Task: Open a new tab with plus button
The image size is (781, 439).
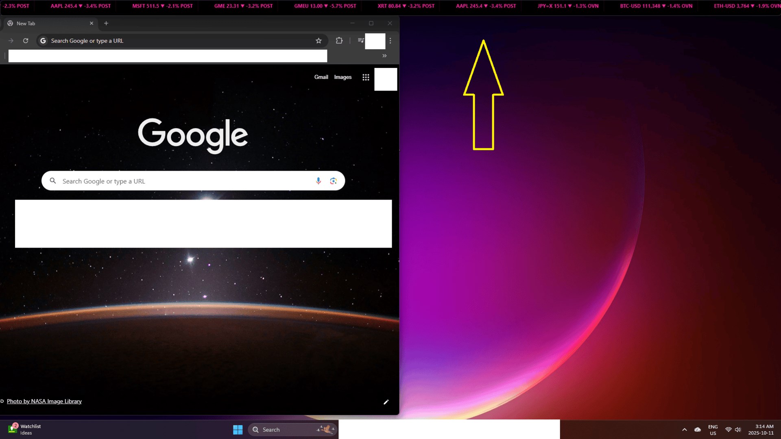Action: click(106, 24)
